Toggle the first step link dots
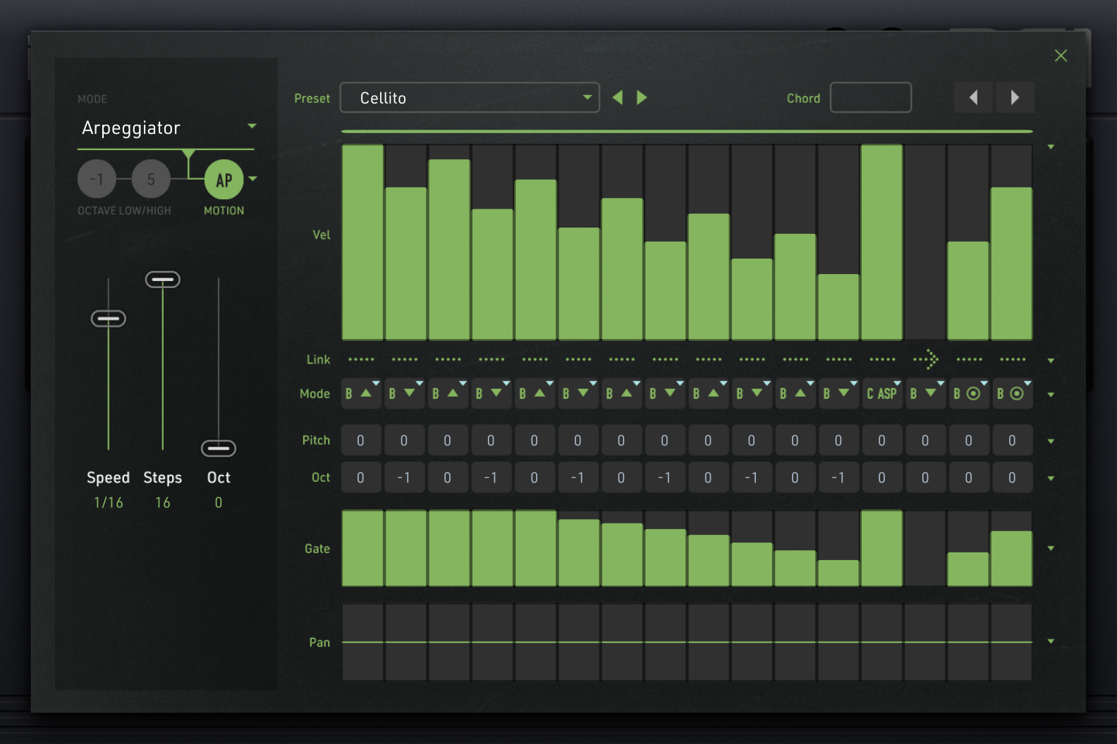The width and height of the screenshot is (1117, 744). point(361,359)
